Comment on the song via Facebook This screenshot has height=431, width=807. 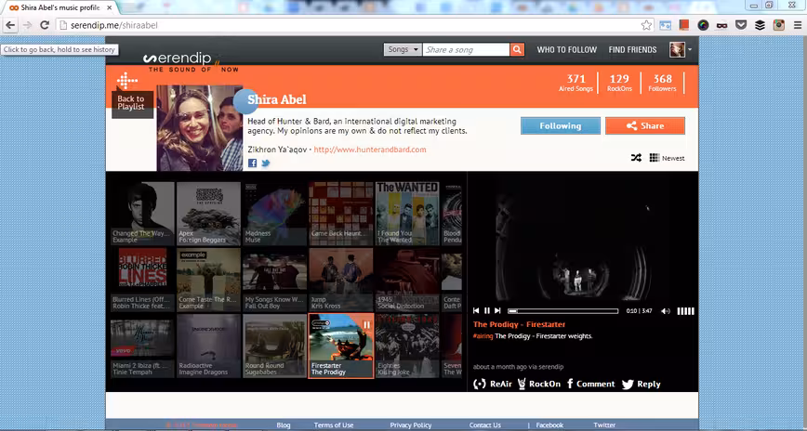pos(590,384)
